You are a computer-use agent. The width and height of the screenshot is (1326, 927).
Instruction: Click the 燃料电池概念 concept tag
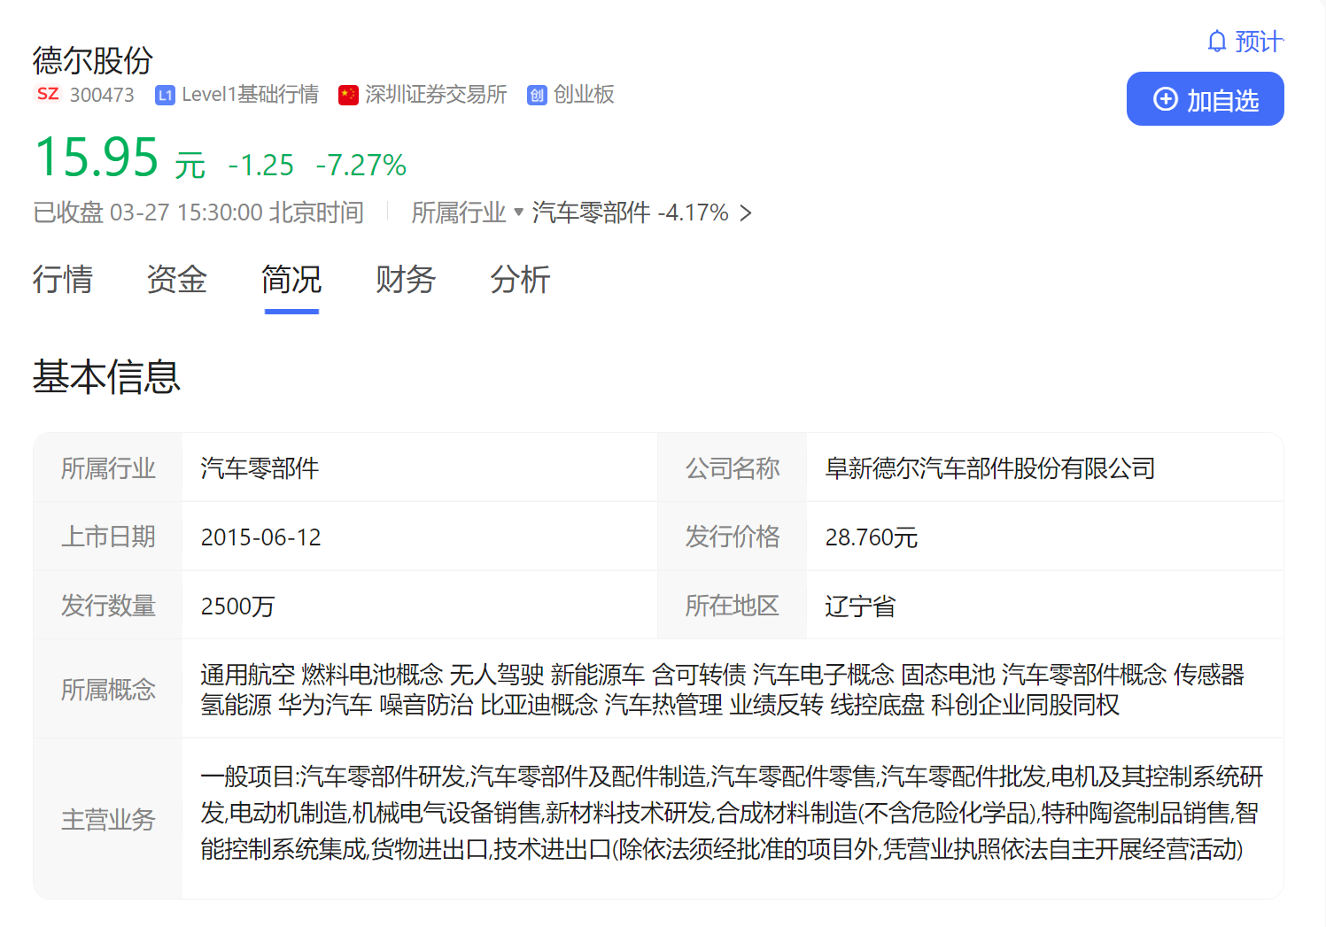pos(372,675)
